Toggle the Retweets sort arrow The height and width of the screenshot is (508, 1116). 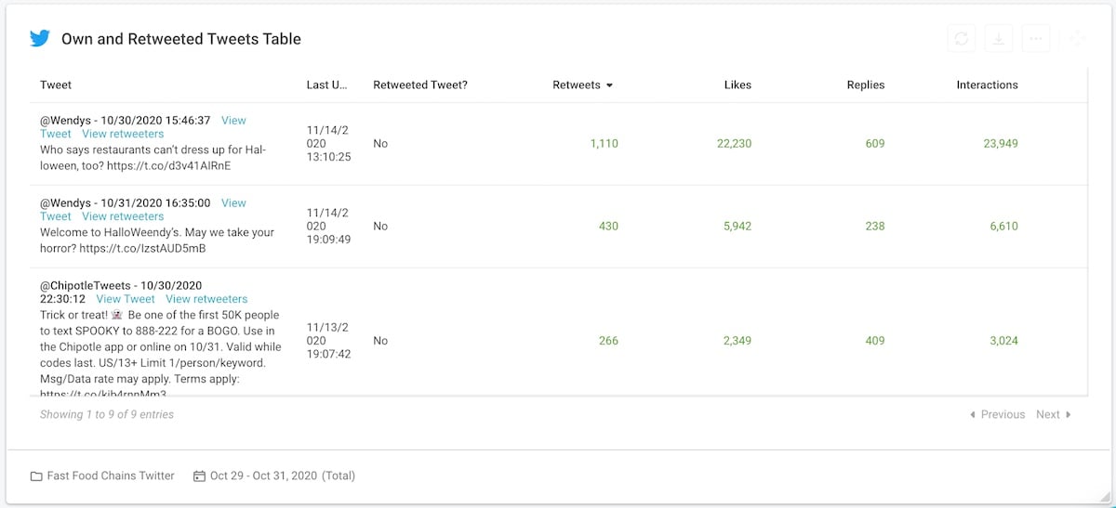tap(609, 85)
